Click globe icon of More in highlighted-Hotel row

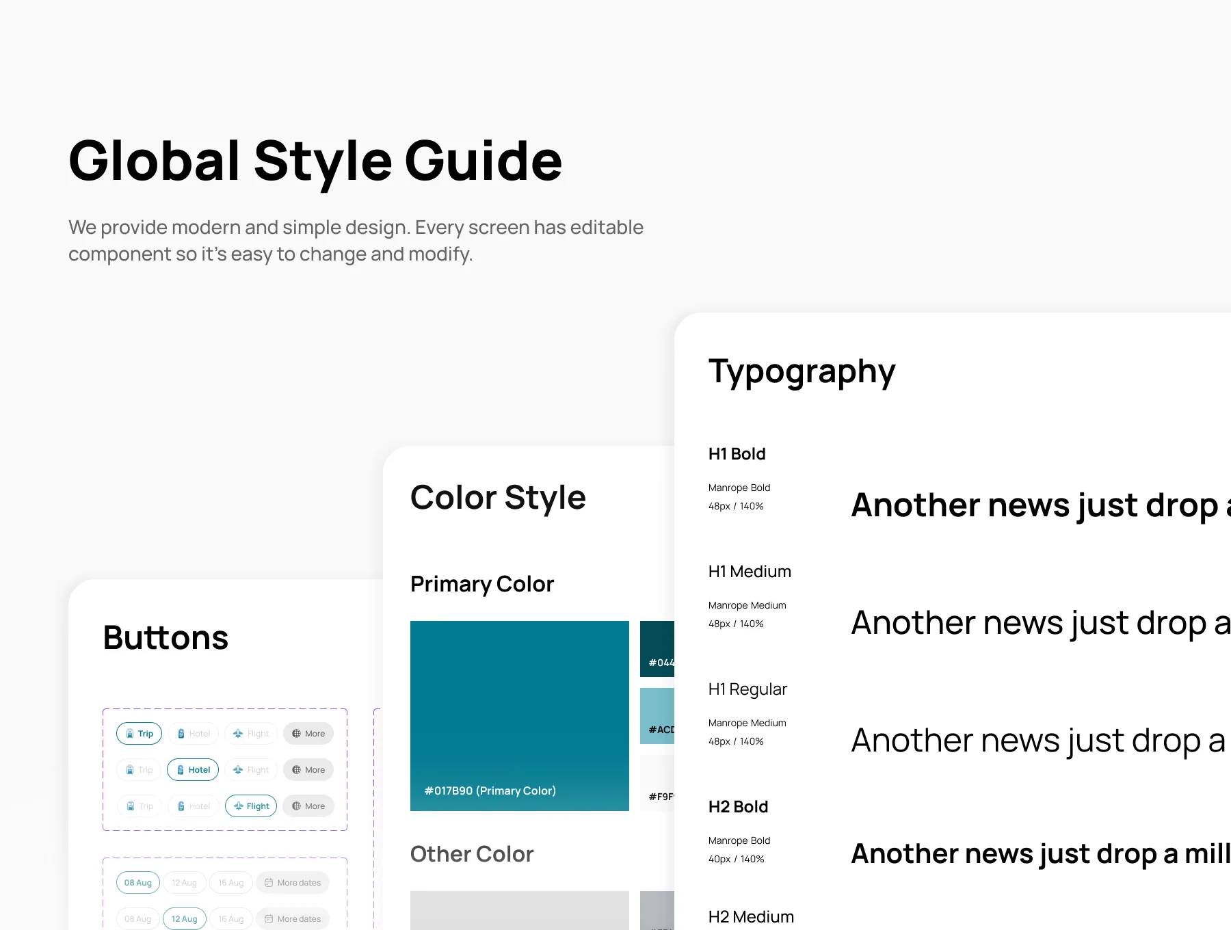click(x=296, y=770)
